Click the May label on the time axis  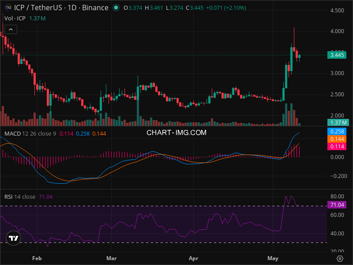coord(273,258)
